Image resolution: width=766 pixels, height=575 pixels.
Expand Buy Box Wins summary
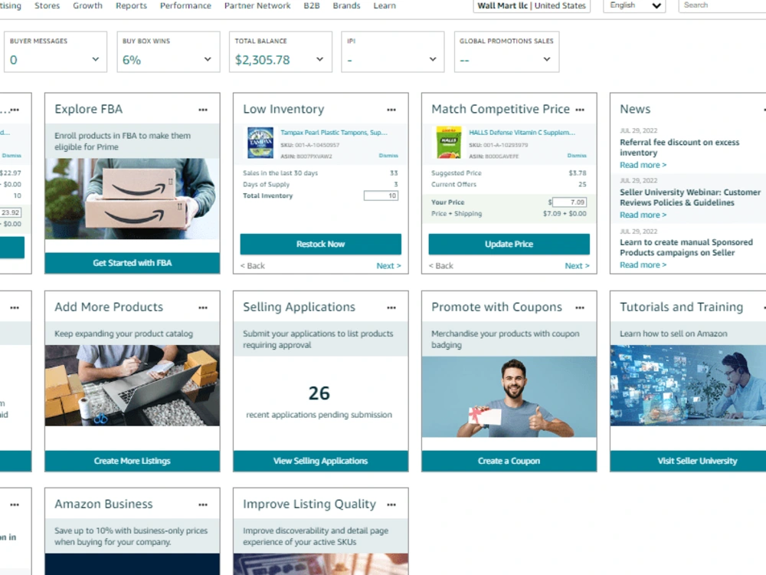tap(208, 59)
